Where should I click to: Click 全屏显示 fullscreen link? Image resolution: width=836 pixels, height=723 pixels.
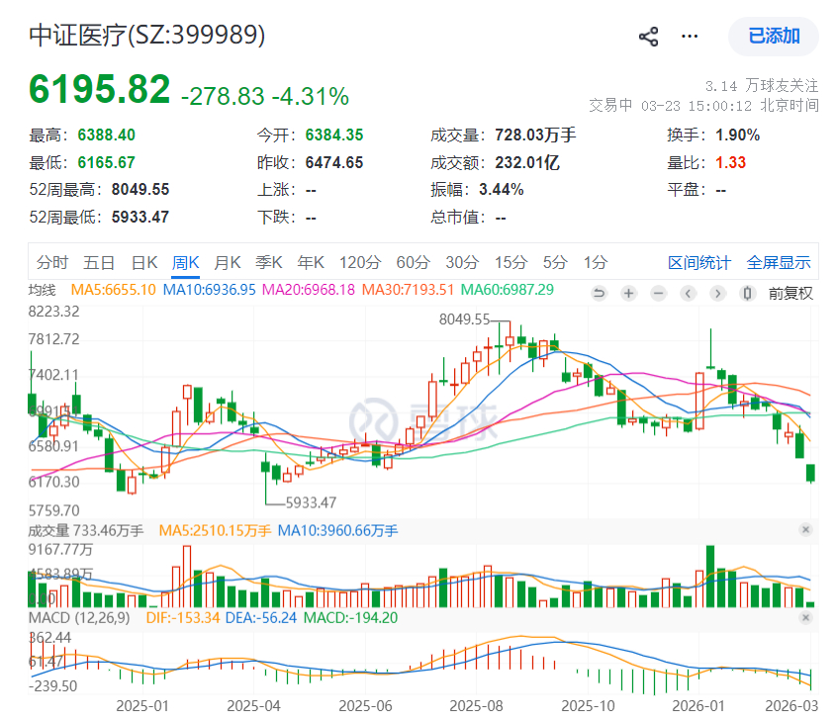[x=779, y=262]
